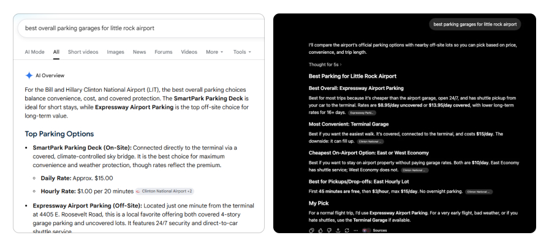Click the citation chip after 'it can fill up'
The height and width of the screenshot is (246, 549).
[x=371, y=141]
